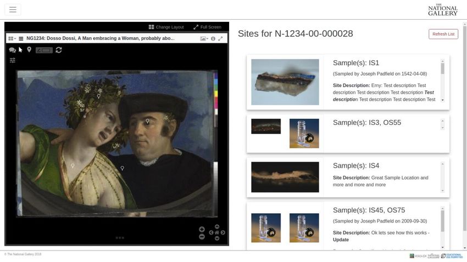
Task: Click the IS3, OS55 card scroll-down arrow
Action: click(x=443, y=128)
